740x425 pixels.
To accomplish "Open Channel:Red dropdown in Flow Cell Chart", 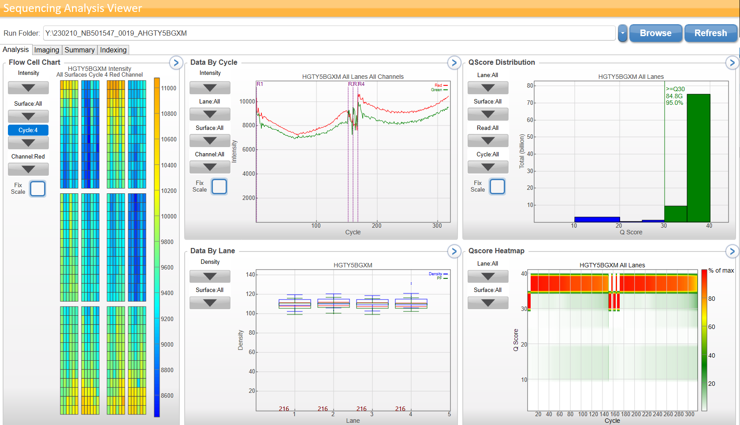I will click(28, 169).
